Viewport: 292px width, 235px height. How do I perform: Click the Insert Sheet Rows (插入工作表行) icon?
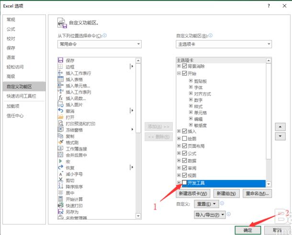pyautogui.click(x=60, y=73)
